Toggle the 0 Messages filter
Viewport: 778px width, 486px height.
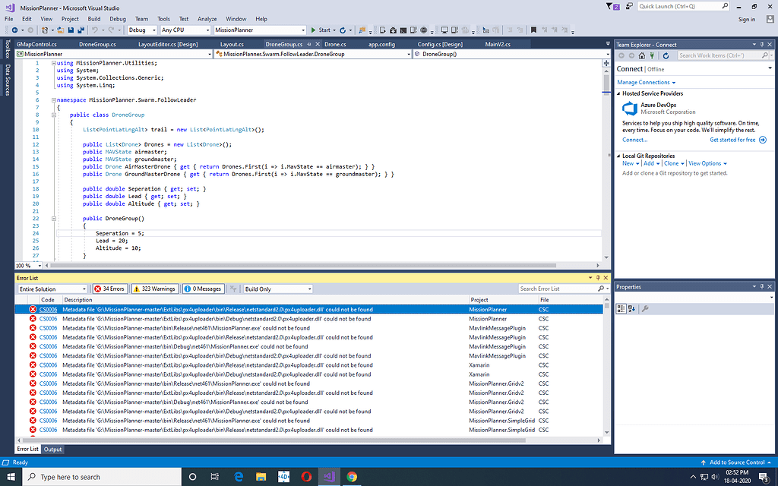[203, 289]
